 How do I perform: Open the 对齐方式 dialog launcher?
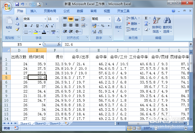pos(87,37)
